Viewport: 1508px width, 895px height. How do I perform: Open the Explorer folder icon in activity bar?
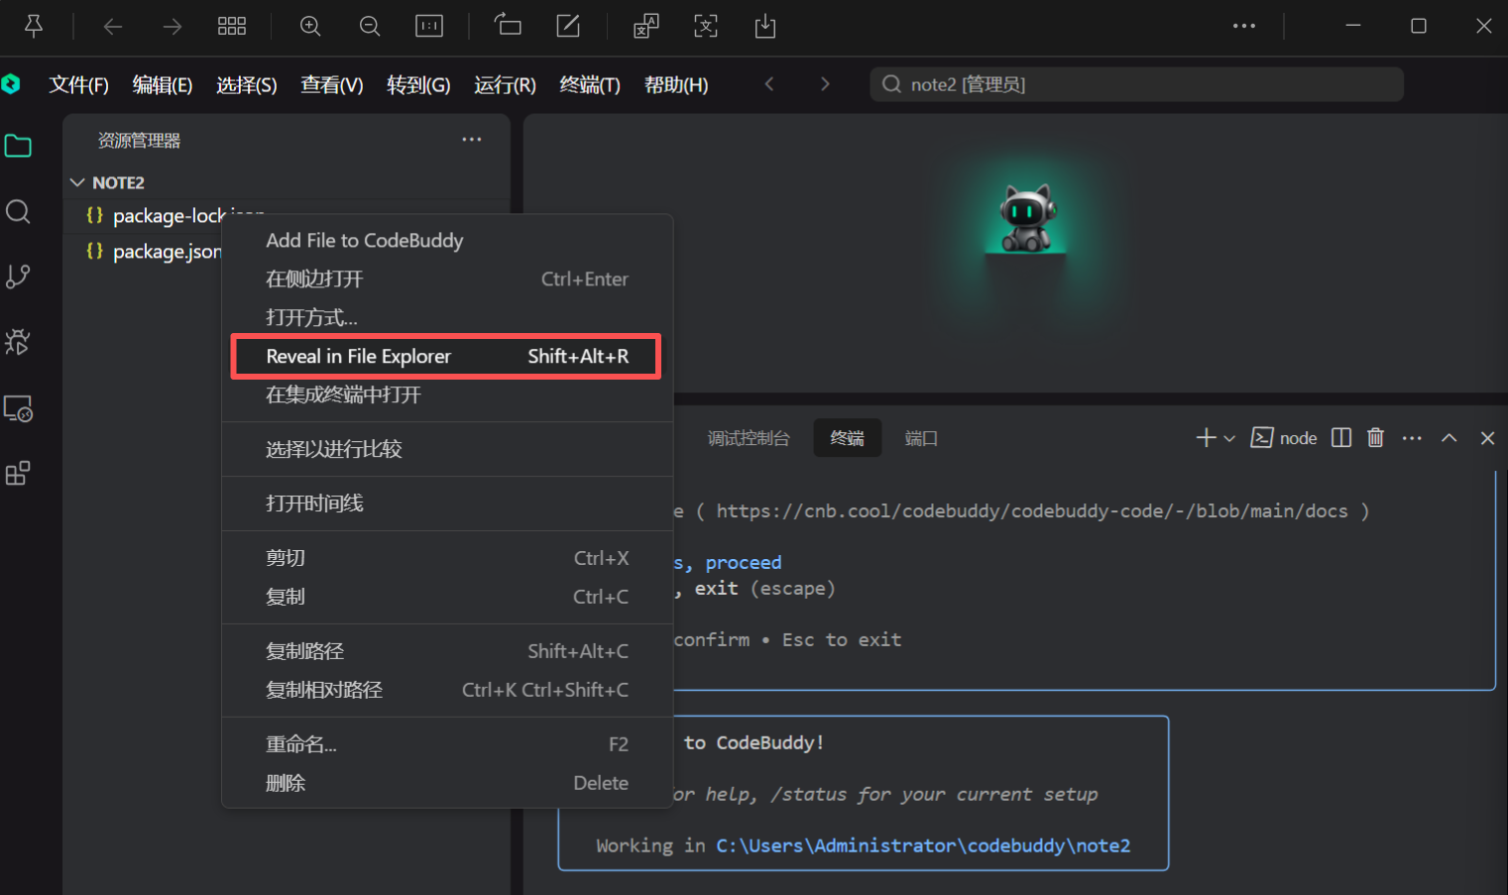click(x=18, y=147)
